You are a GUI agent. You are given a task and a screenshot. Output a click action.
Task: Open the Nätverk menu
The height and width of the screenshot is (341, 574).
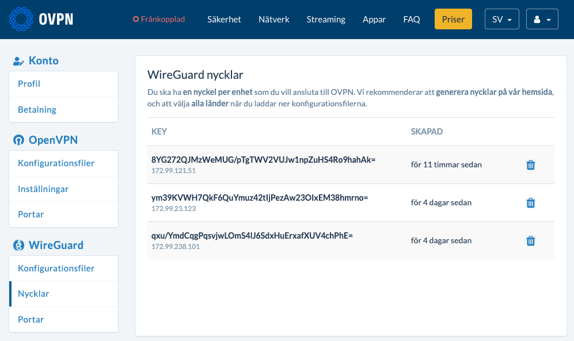274,20
